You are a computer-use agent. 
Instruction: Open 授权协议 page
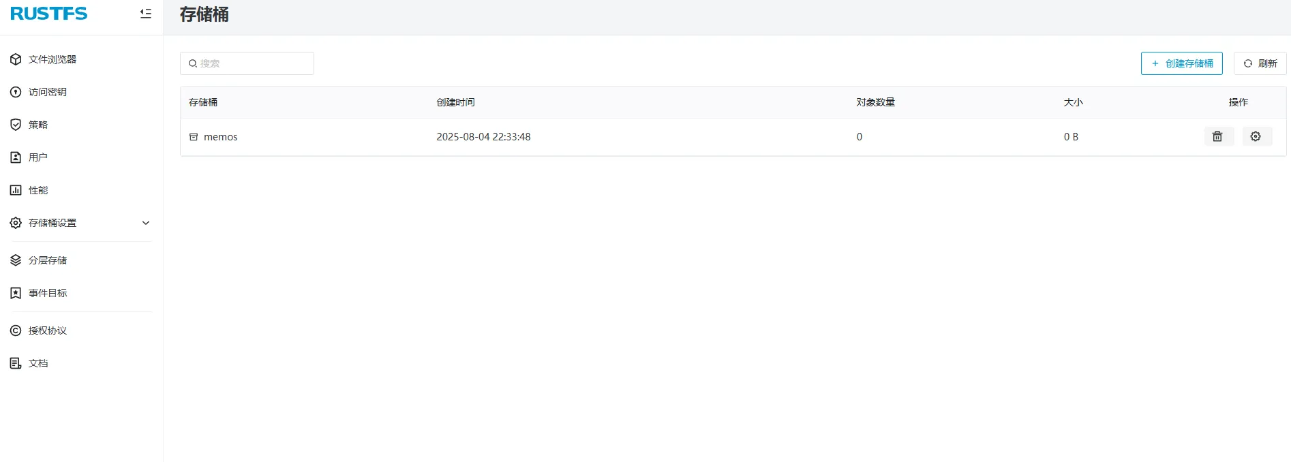pyautogui.click(x=48, y=330)
